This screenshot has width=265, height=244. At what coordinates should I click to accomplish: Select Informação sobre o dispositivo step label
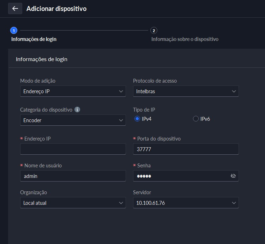[185, 39]
